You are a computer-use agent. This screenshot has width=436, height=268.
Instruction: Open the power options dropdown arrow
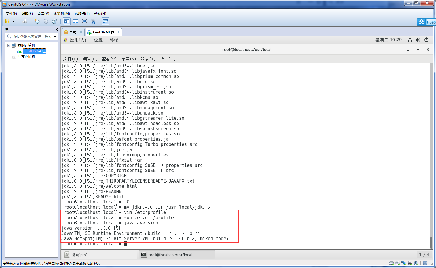coord(13,21)
